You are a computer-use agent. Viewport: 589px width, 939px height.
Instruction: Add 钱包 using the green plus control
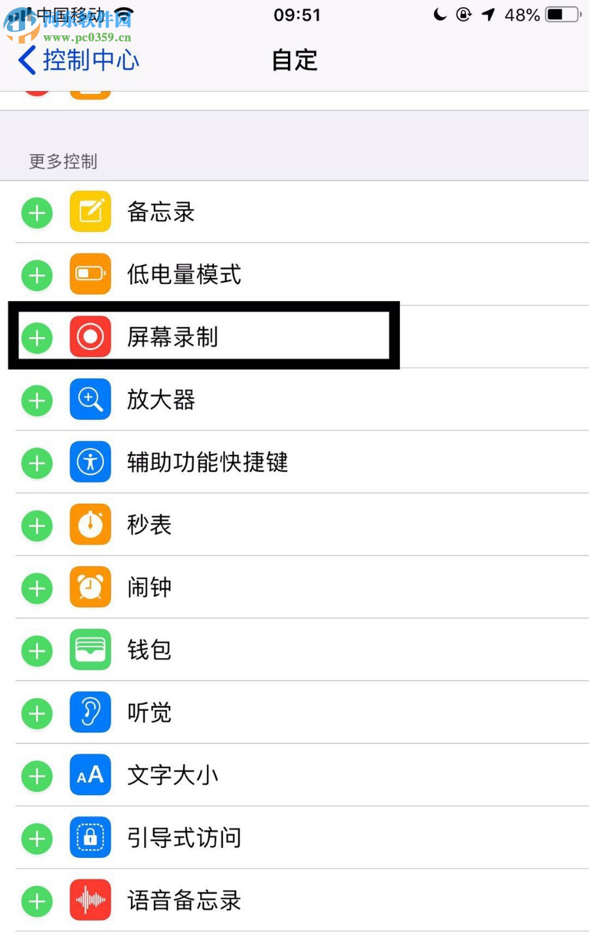37,650
